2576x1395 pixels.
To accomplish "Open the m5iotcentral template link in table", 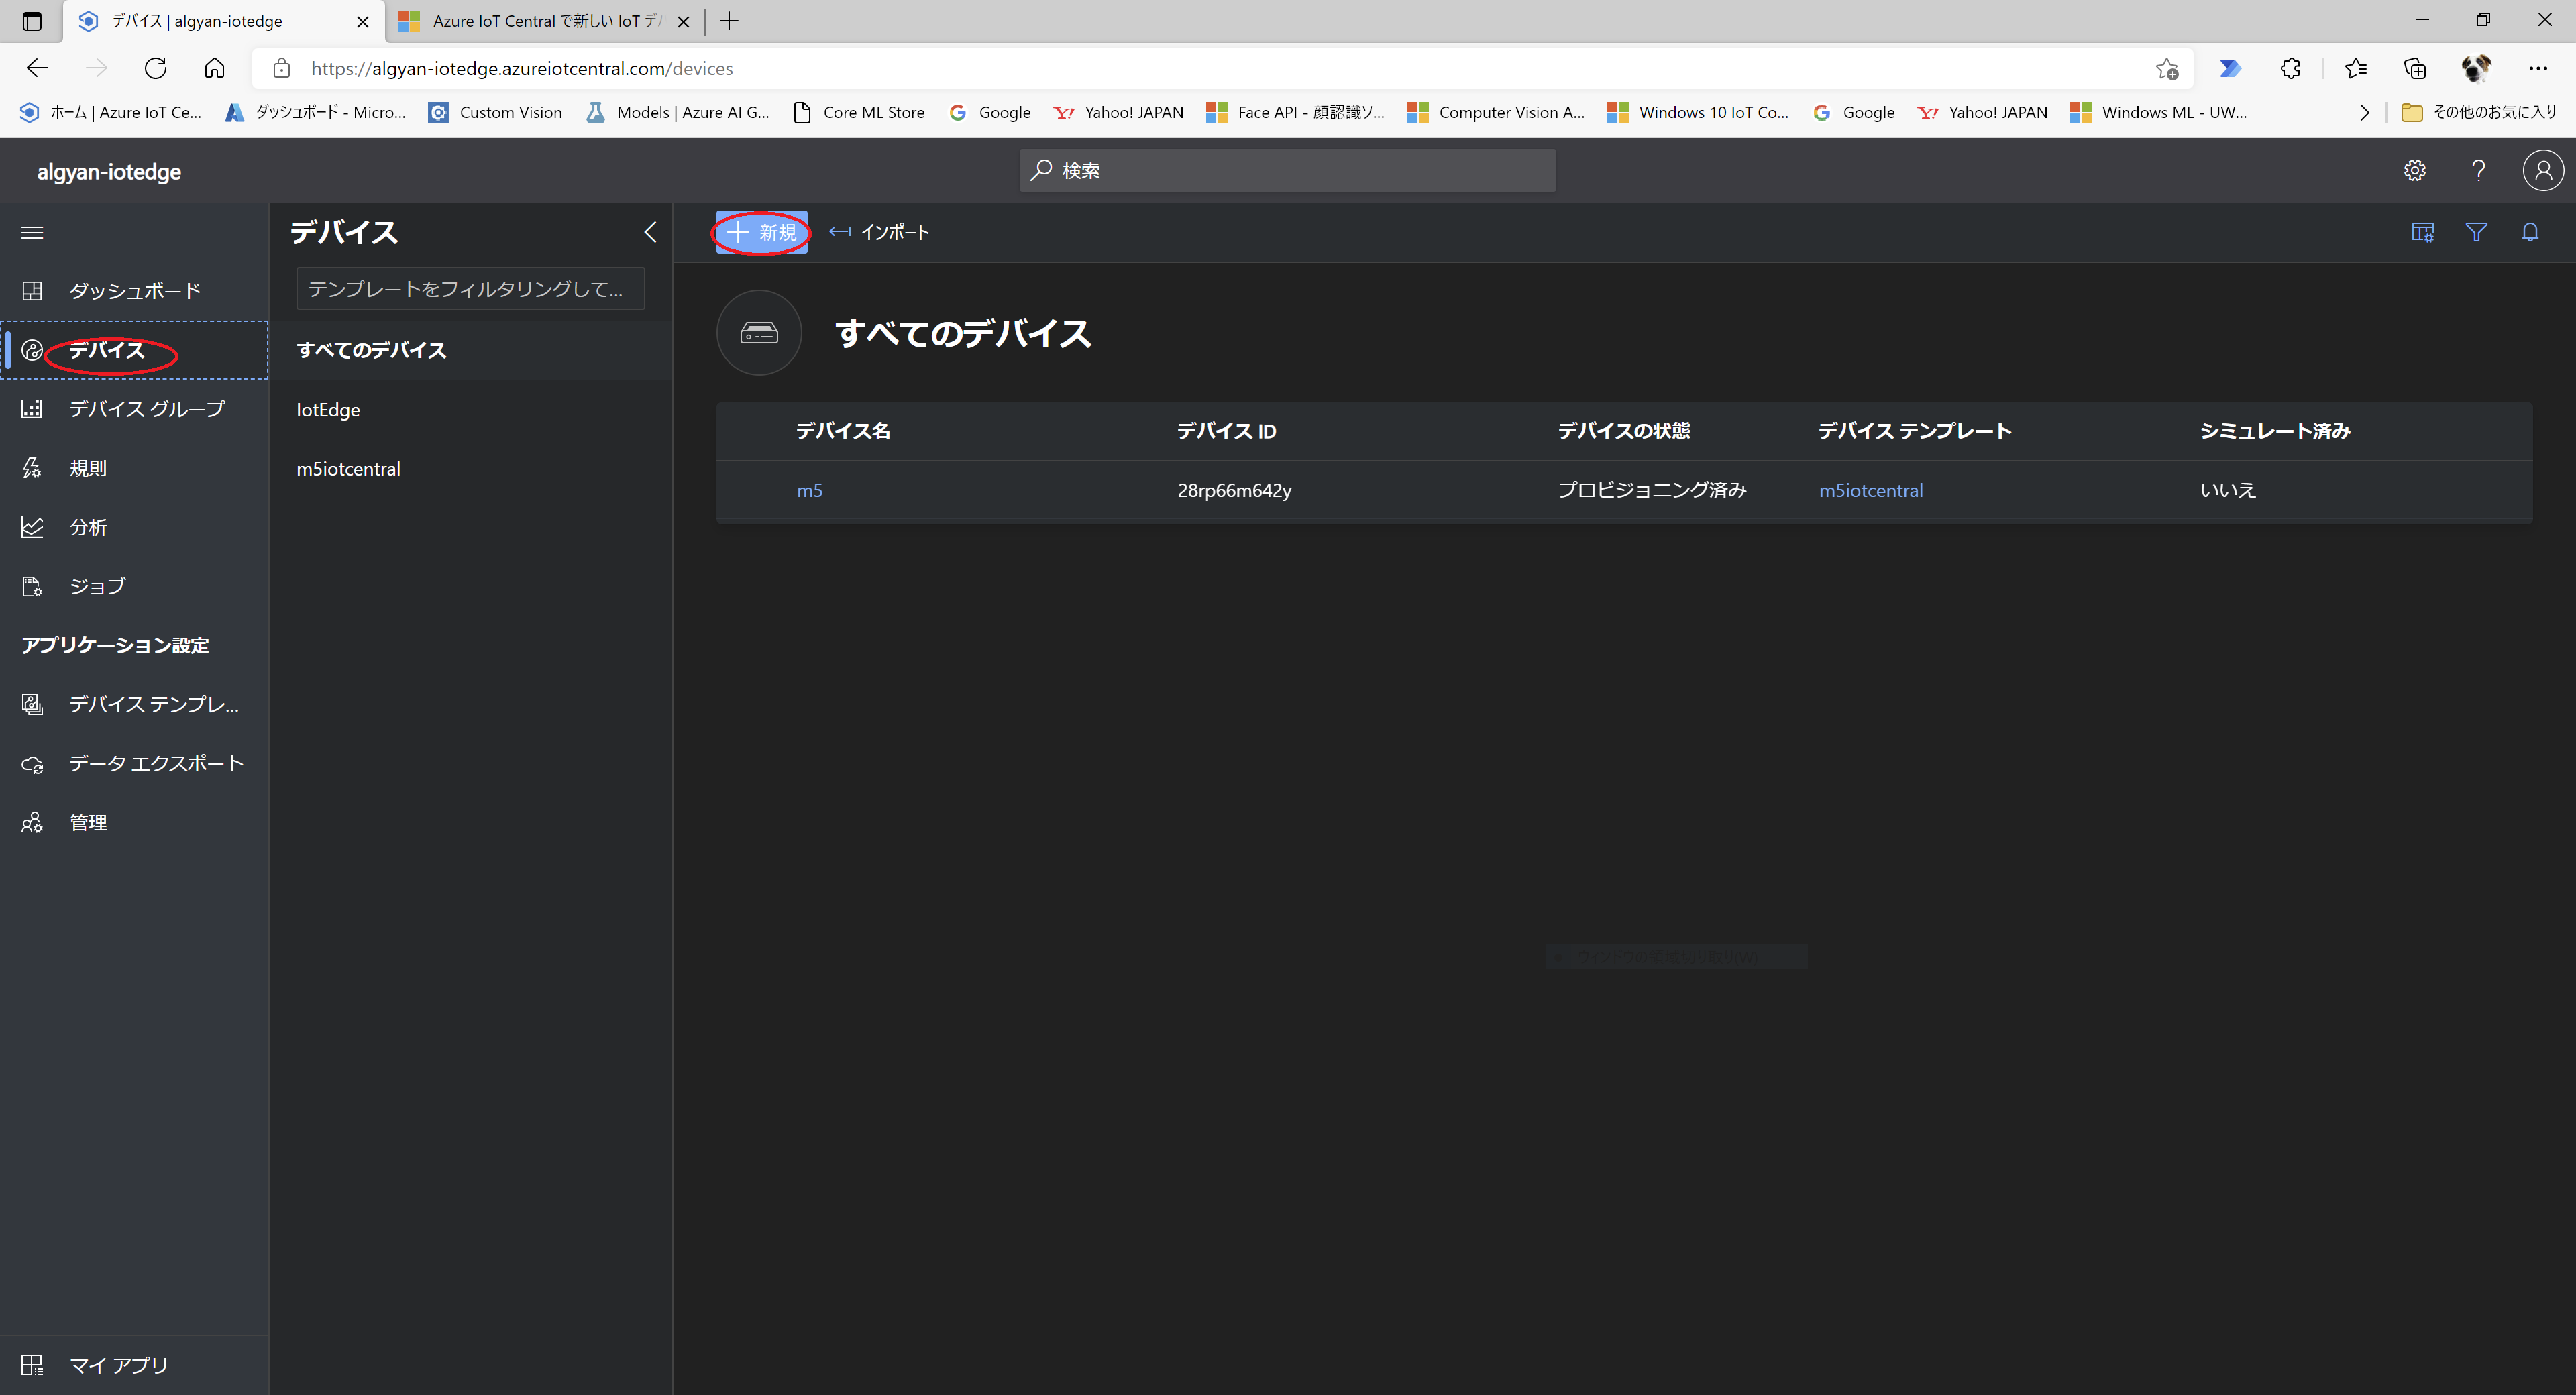I will click(1870, 490).
